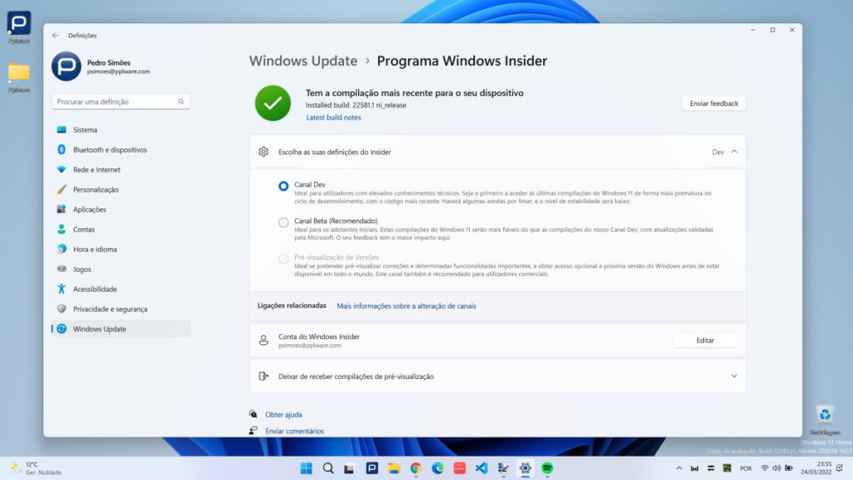Expand Deixar de receber compilações de pré-visualização
This screenshot has height=480, width=853.
point(733,376)
